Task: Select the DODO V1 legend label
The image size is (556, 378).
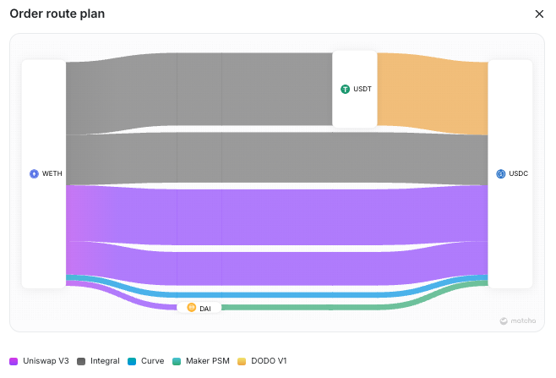Action: coord(270,361)
